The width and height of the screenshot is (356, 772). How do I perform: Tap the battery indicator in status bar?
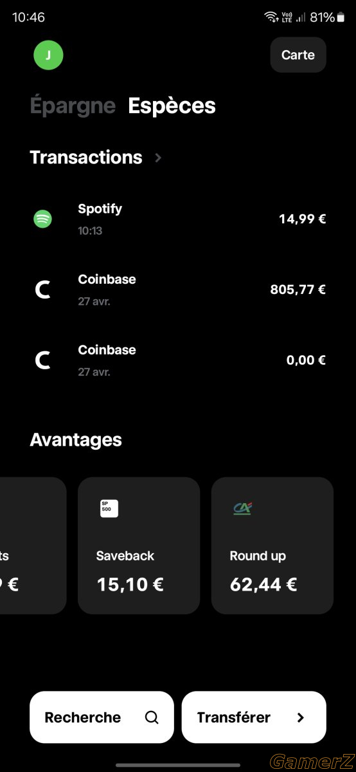point(341,17)
